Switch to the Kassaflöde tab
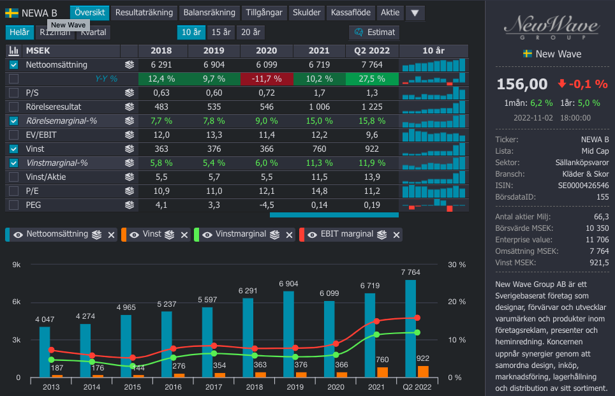The height and width of the screenshot is (396, 615). (352, 13)
